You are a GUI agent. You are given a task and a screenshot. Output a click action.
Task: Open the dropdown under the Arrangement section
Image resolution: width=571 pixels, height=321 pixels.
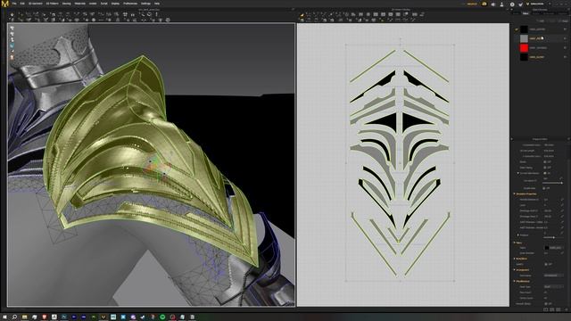(x=553, y=276)
